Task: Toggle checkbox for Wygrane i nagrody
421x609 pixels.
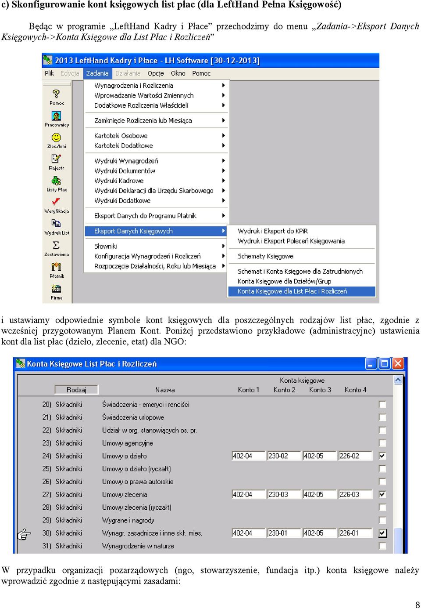Action: coord(383,520)
